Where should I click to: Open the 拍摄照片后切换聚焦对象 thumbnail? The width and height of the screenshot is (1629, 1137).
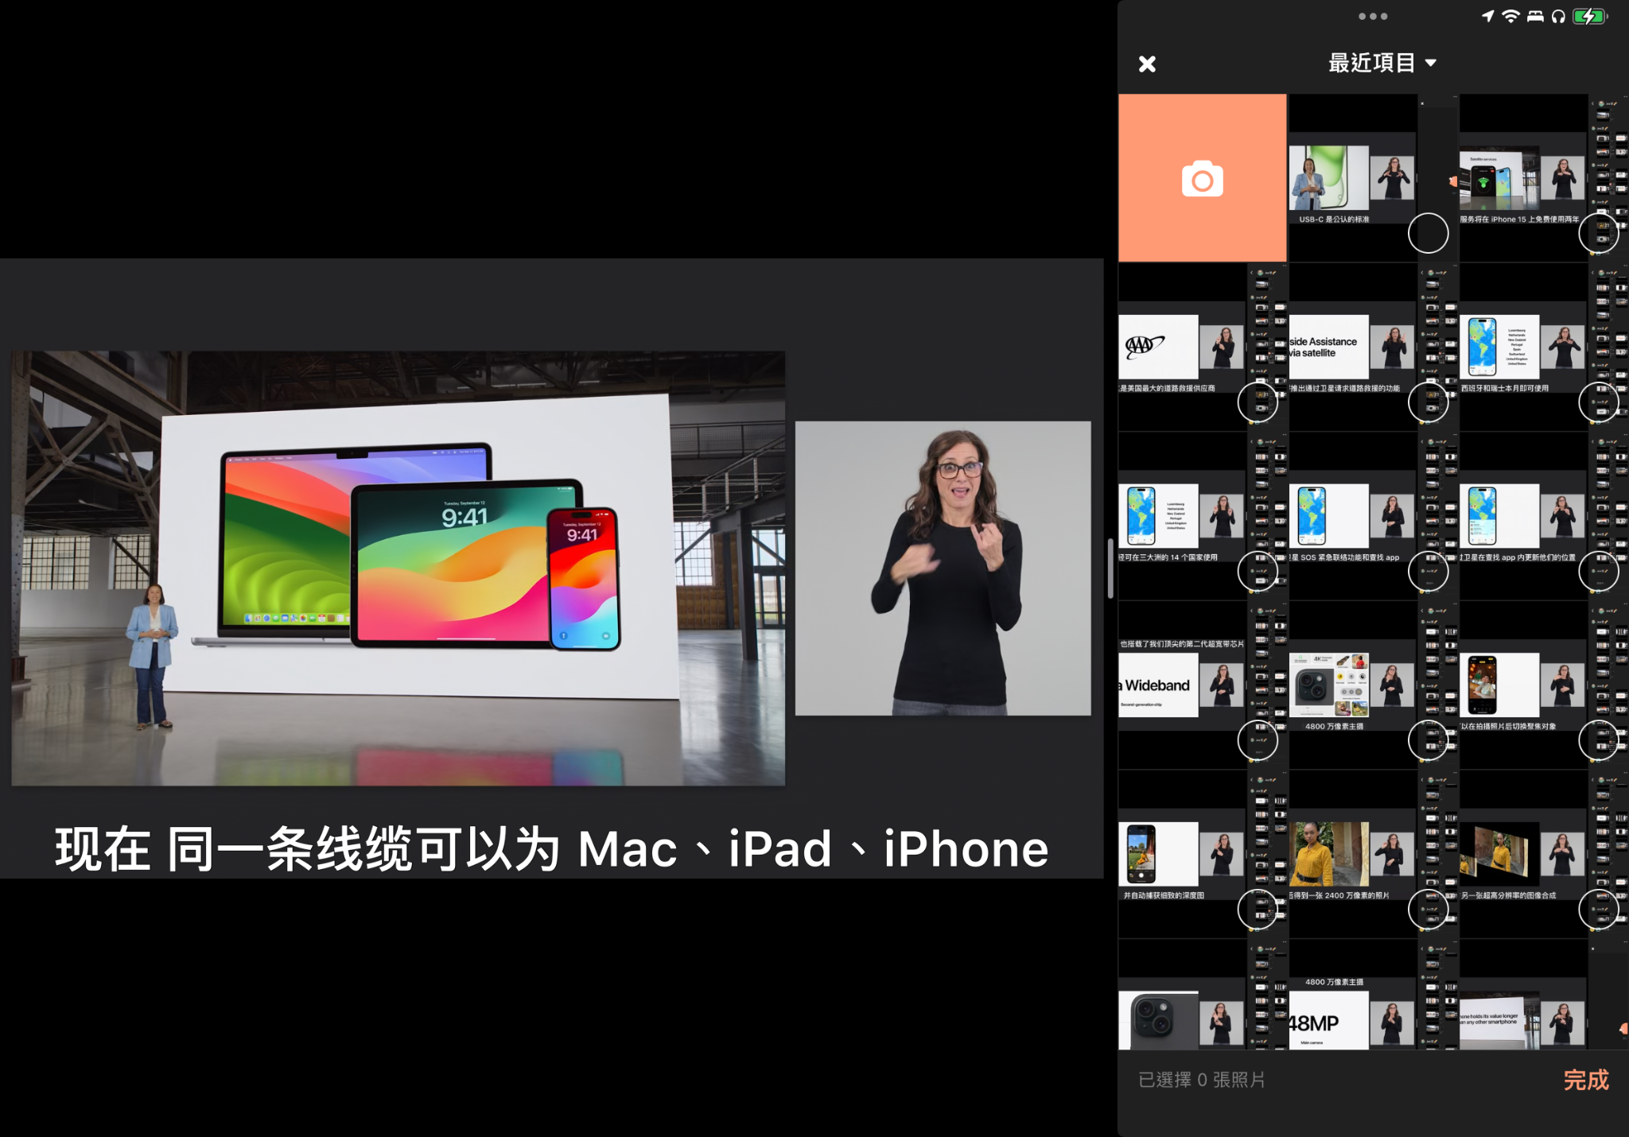click(x=1543, y=685)
